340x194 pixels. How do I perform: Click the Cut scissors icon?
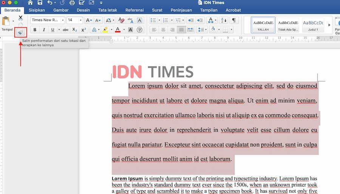coord(21,18)
